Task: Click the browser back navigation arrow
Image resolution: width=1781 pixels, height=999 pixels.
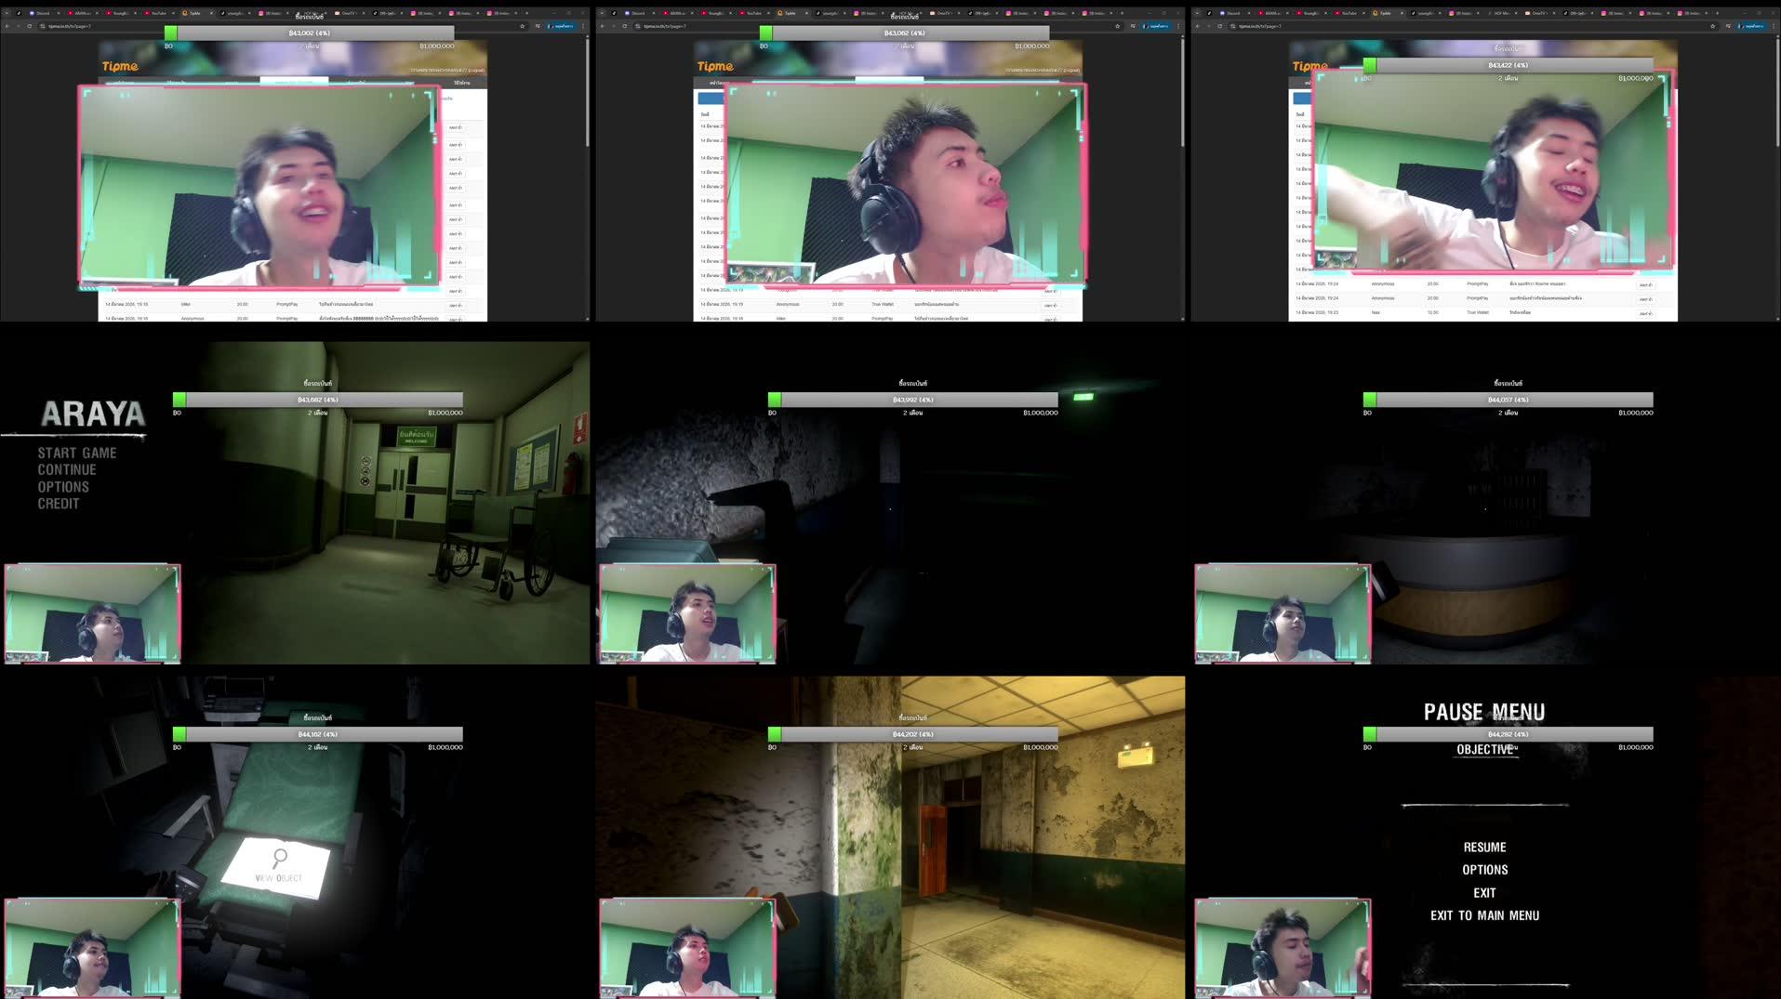Action: [x=7, y=27]
